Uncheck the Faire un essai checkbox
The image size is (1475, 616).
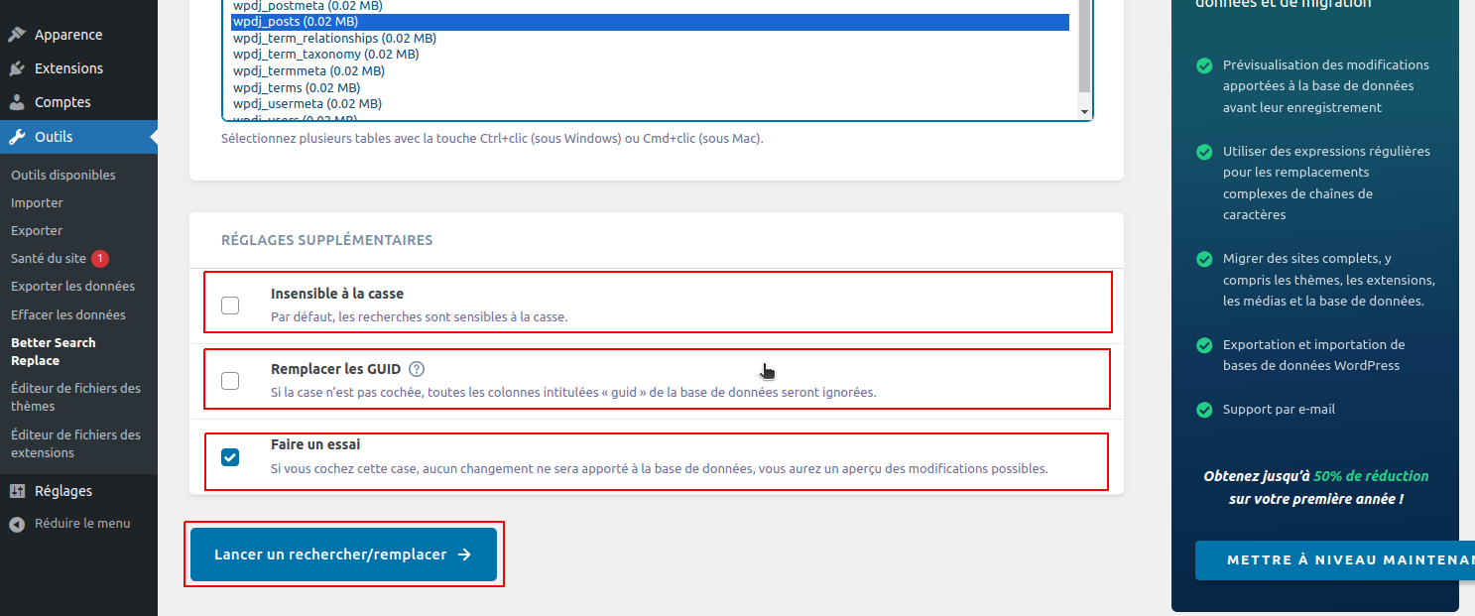point(230,457)
